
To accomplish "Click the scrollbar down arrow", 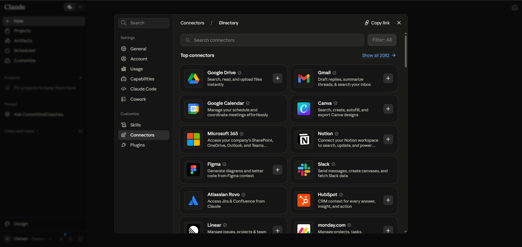I will click(406, 232).
